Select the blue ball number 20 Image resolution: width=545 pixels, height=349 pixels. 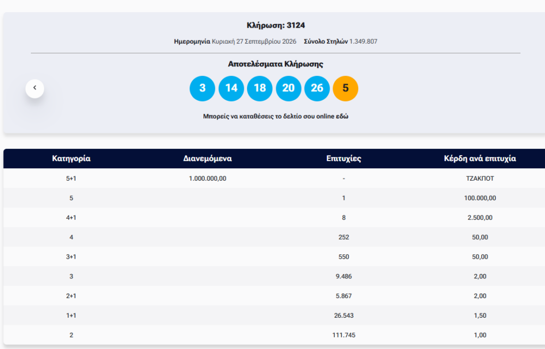[288, 89]
